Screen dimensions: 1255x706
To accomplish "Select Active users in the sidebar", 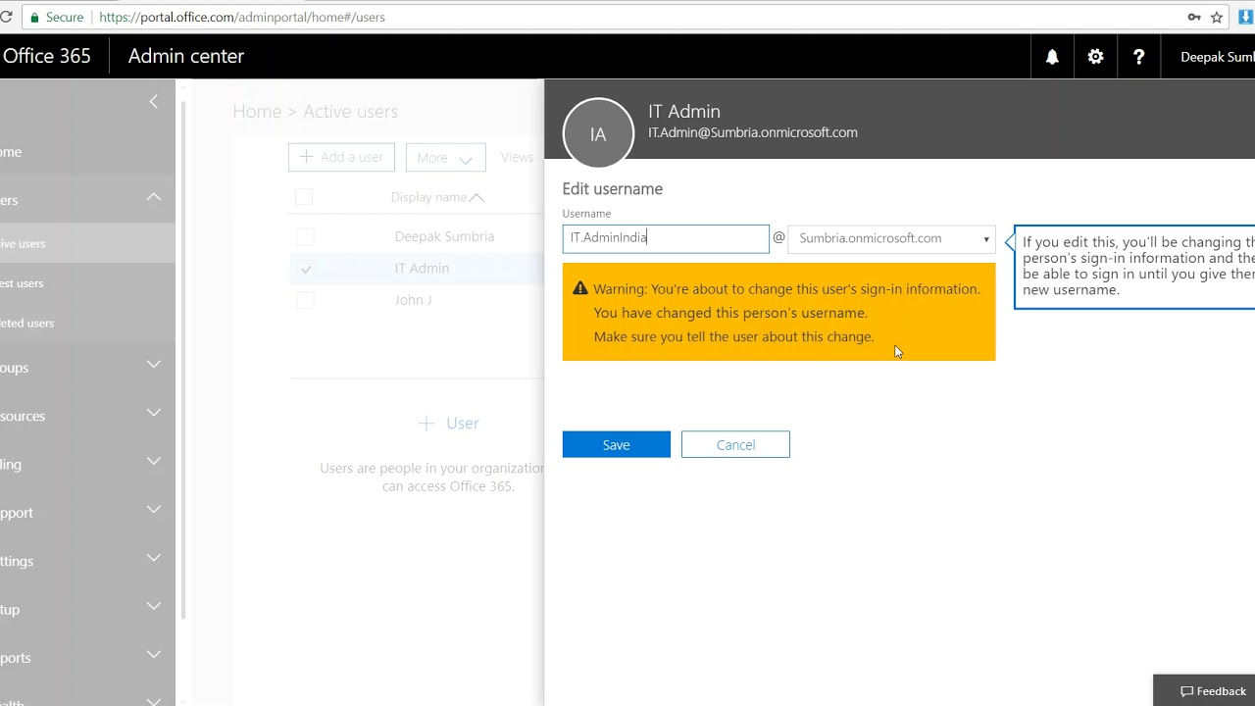I will [x=23, y=243].
